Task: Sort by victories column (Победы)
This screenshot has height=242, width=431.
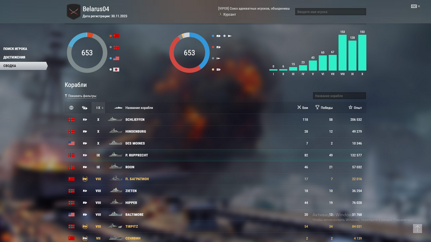Action: [324, 108]
